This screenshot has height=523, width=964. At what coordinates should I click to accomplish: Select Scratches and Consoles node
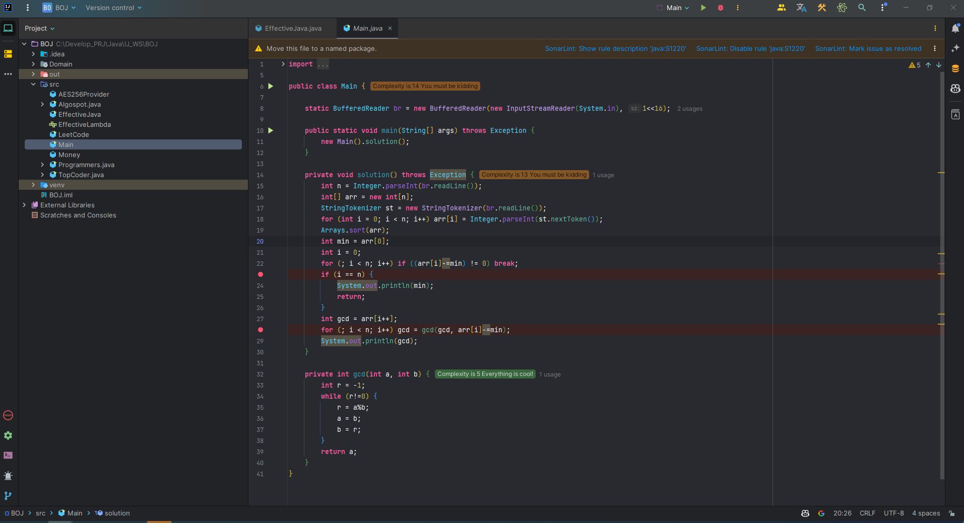pyautogui.click(x=78, y=215)
